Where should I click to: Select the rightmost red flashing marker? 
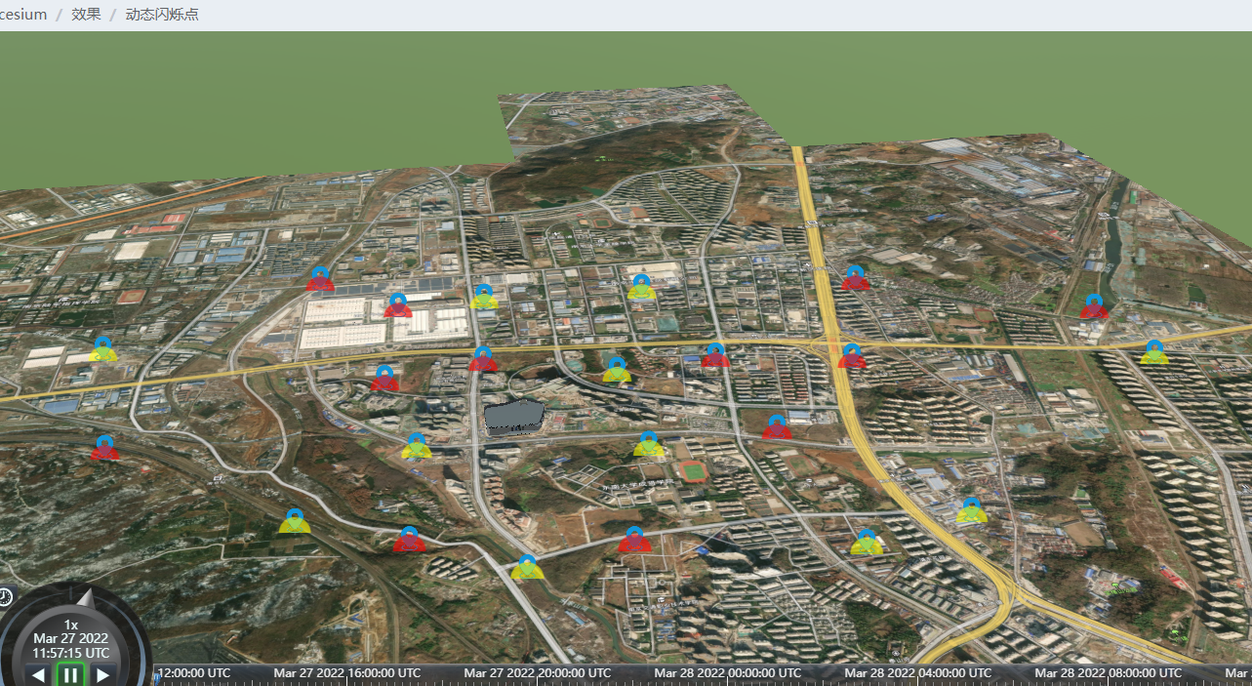[1093, 306]
